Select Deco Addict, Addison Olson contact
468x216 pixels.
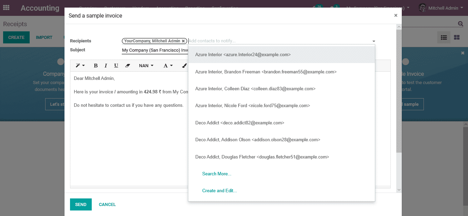pyautogui.click(x=281, y=140)
